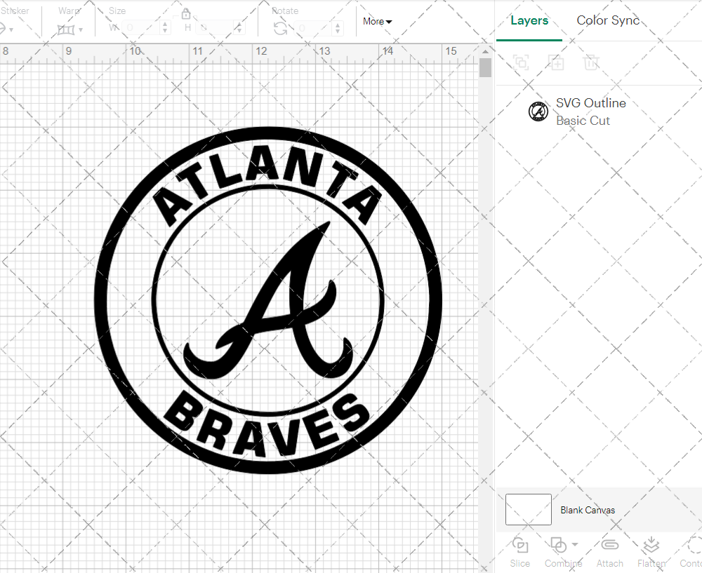This screenshot has height=573, width=702.
Task: Expand the Combine dropdown arrow
Action: (x=575, y=545)
